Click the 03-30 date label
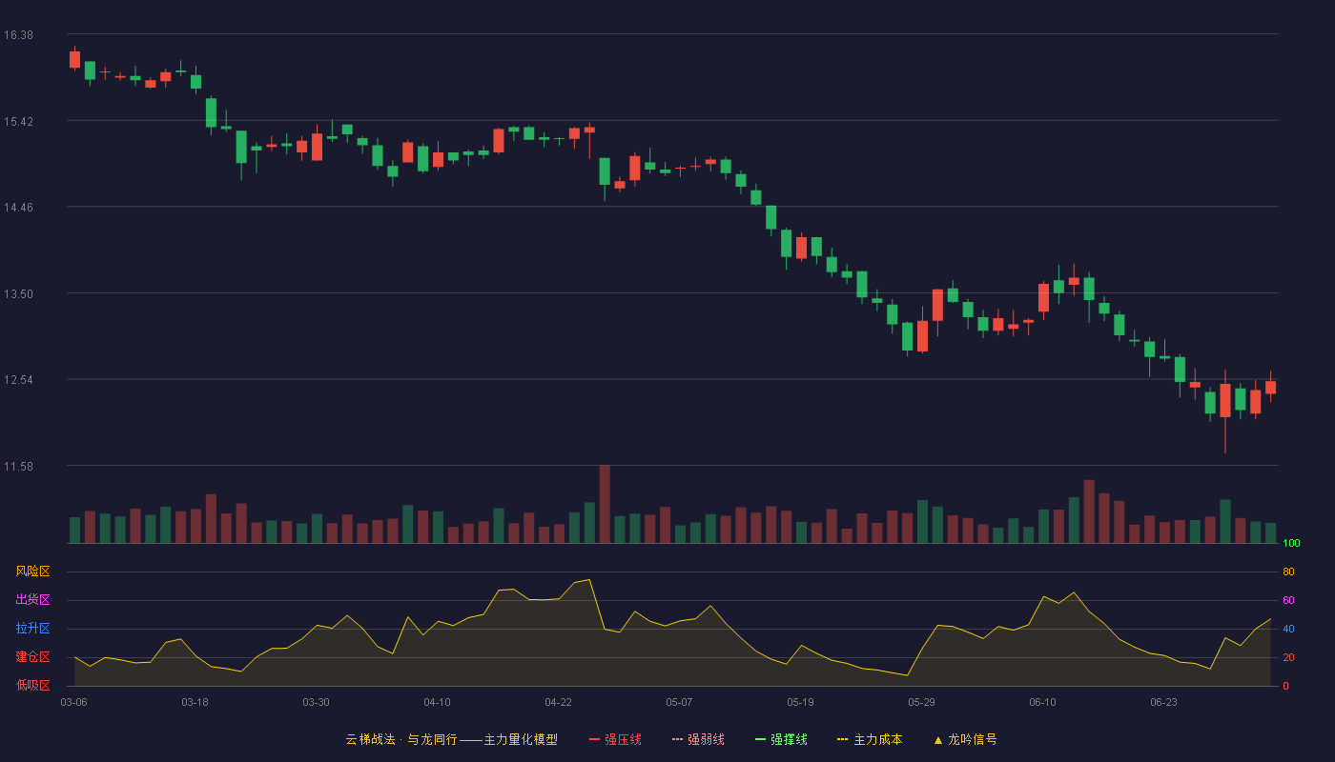 point(316,702)
